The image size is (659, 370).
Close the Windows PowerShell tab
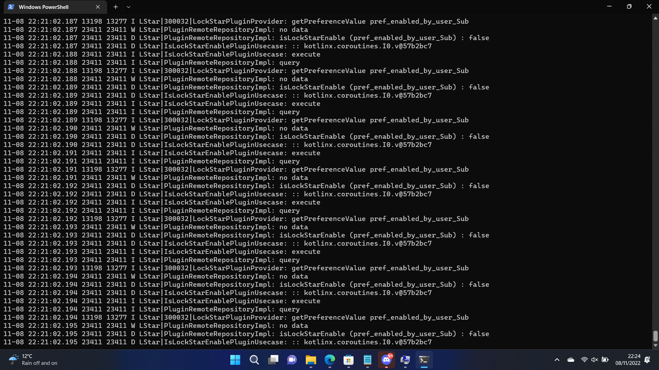(x=98, y=7)
